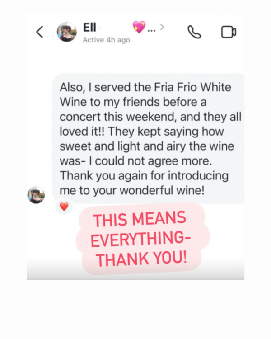Tap the red heart reaction under message
271x339 pixels.
[x=64, y=207]
